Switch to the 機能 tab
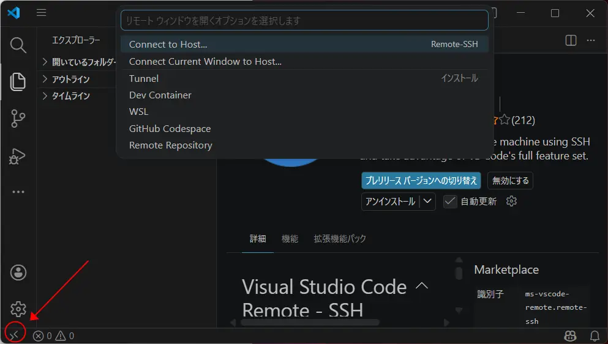The image size is (608, 344). pyautogui.click(x=290, y=239)
